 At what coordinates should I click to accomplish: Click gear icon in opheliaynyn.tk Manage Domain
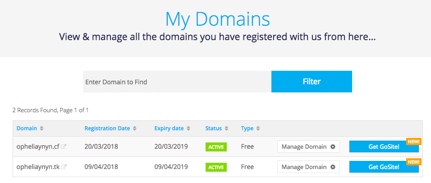tap(333, 167)
